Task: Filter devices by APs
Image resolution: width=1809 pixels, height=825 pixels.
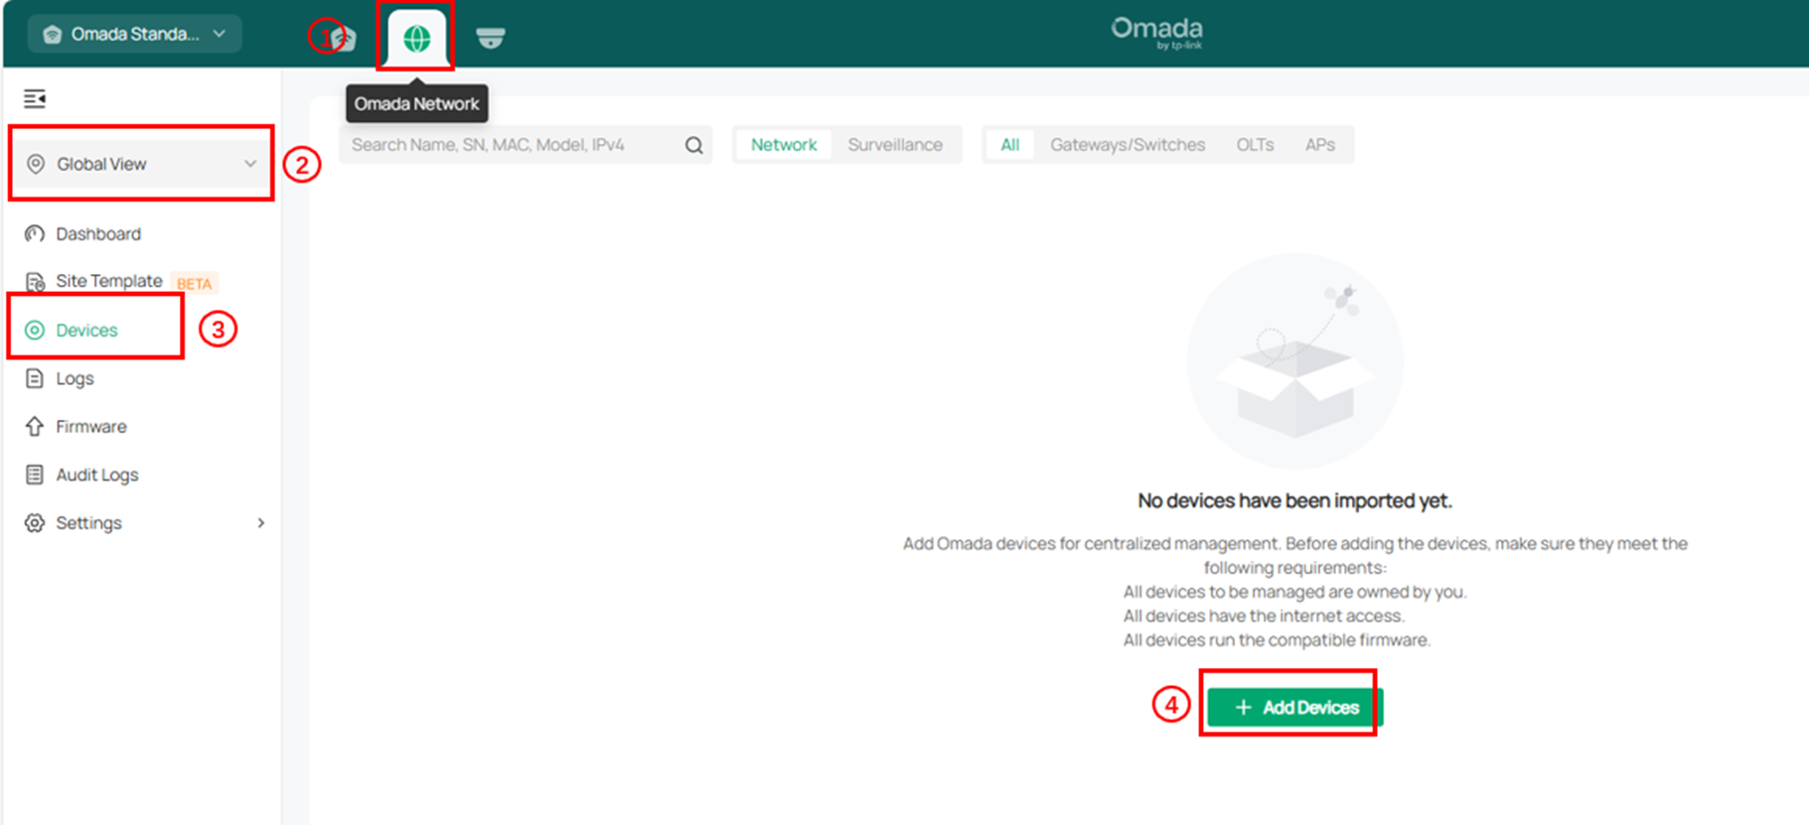Action: coord(1320,145)
